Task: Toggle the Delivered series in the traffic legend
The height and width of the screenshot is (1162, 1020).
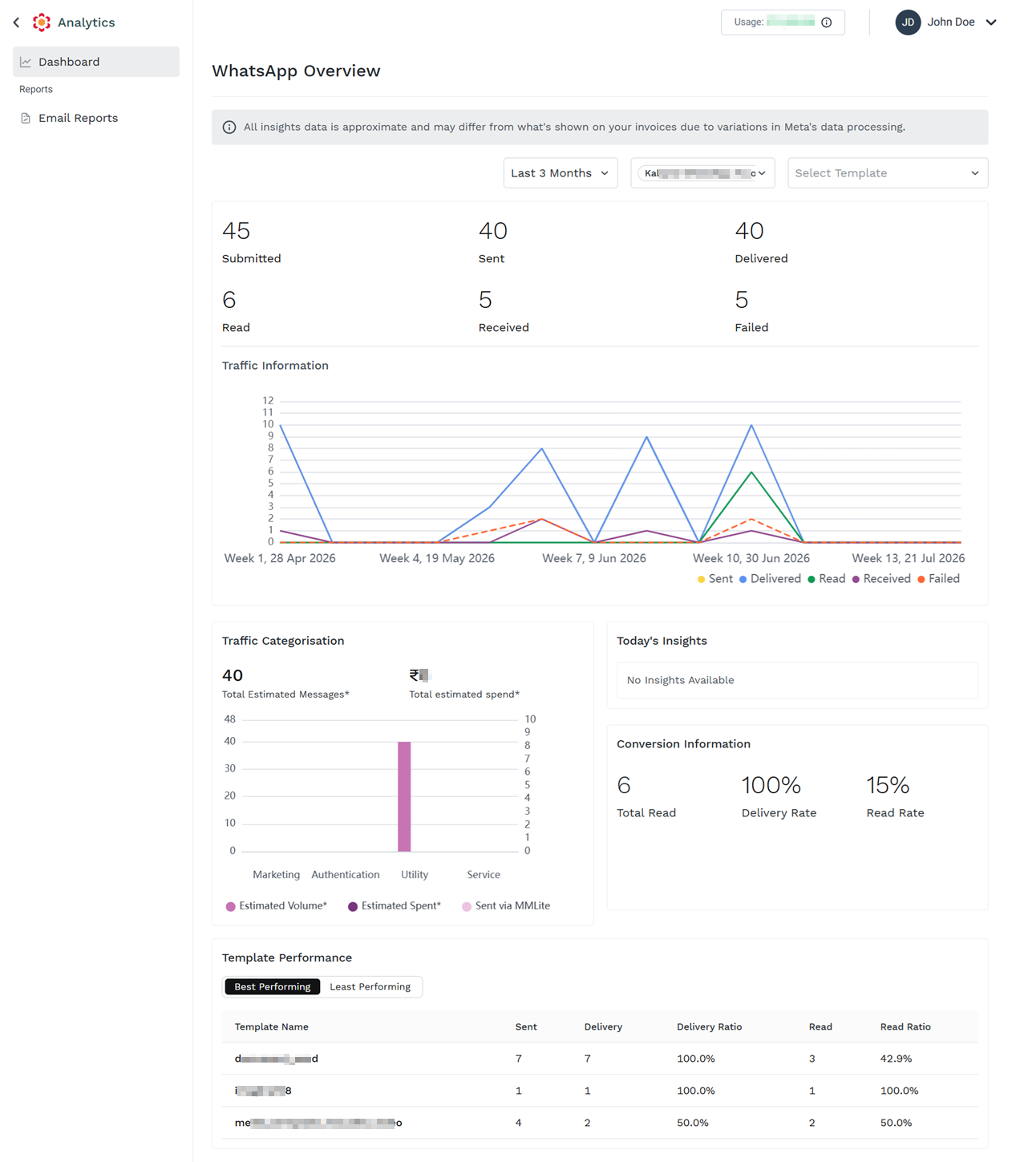Action: point(770,579)
